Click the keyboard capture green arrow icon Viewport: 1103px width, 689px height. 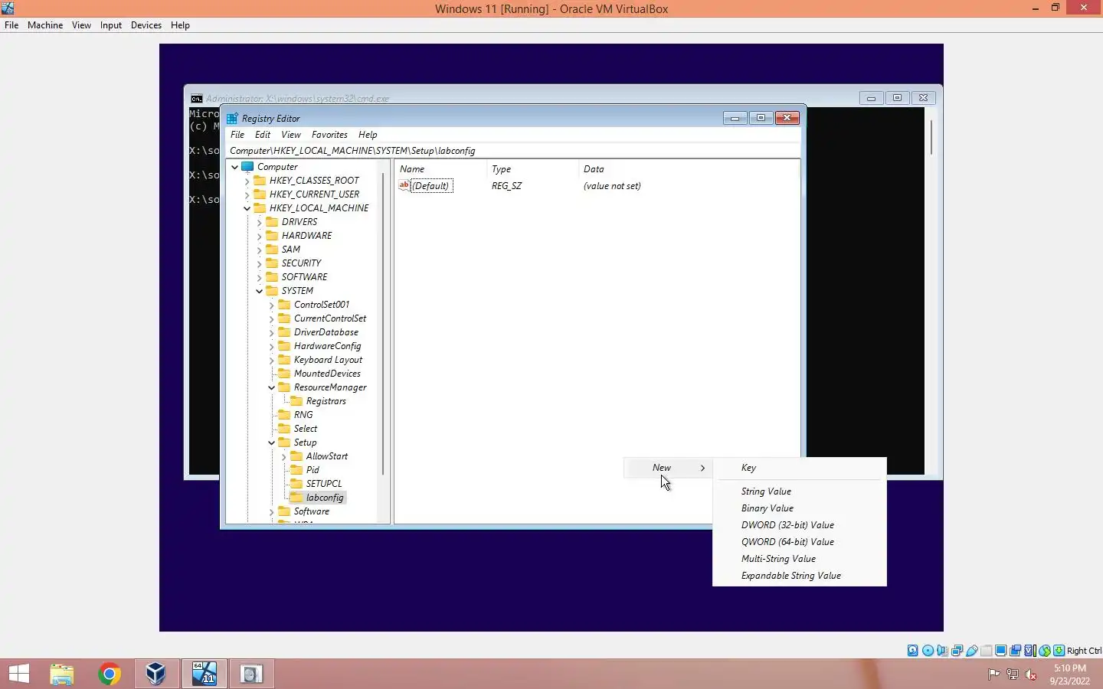pyautogui.click(x=1059, y=651)
